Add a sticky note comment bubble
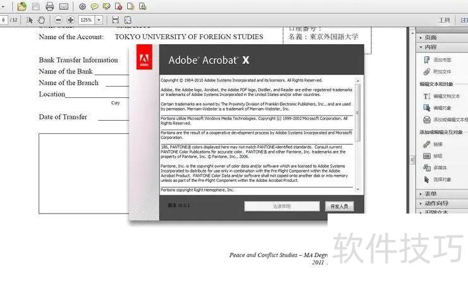The width and height of the screenshot is (468, 283). (x=95, y=6)
